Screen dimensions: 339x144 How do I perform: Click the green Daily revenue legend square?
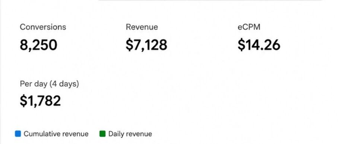pos(102,134)
